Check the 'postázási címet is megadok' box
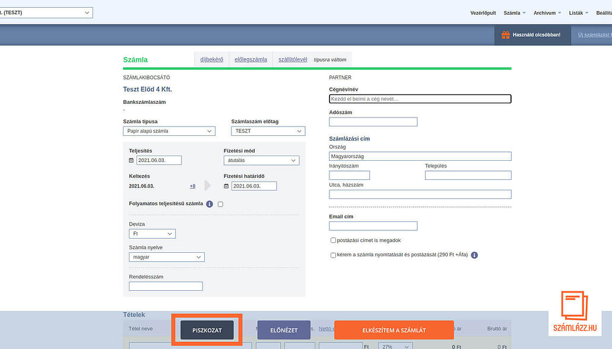Screen dimensions: 612x349 333,240
